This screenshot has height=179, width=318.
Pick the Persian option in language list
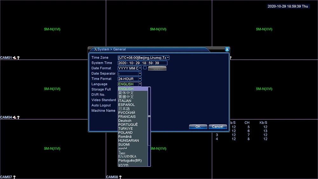tap(133, 148)
